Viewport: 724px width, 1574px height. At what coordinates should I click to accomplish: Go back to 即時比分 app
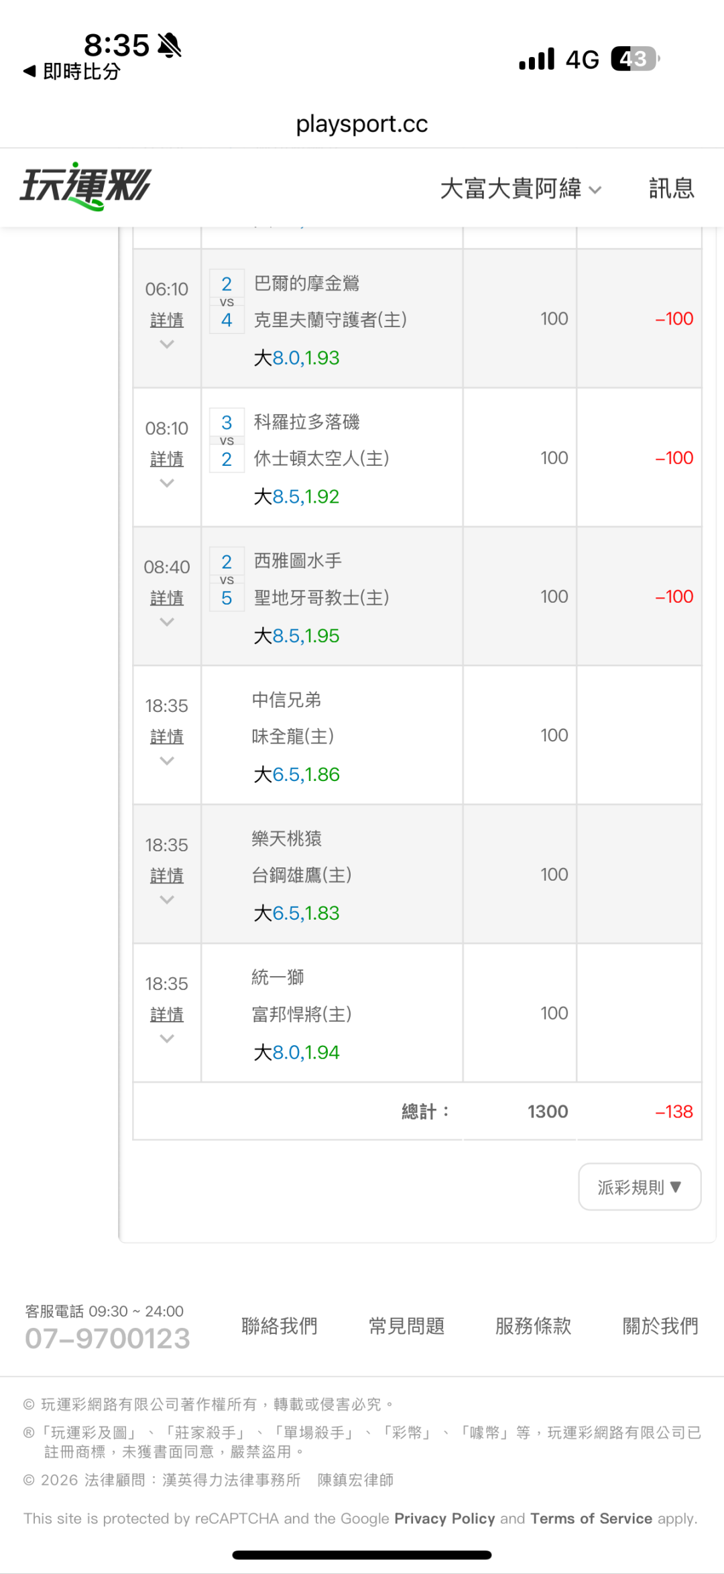click(x=72, y=71)
